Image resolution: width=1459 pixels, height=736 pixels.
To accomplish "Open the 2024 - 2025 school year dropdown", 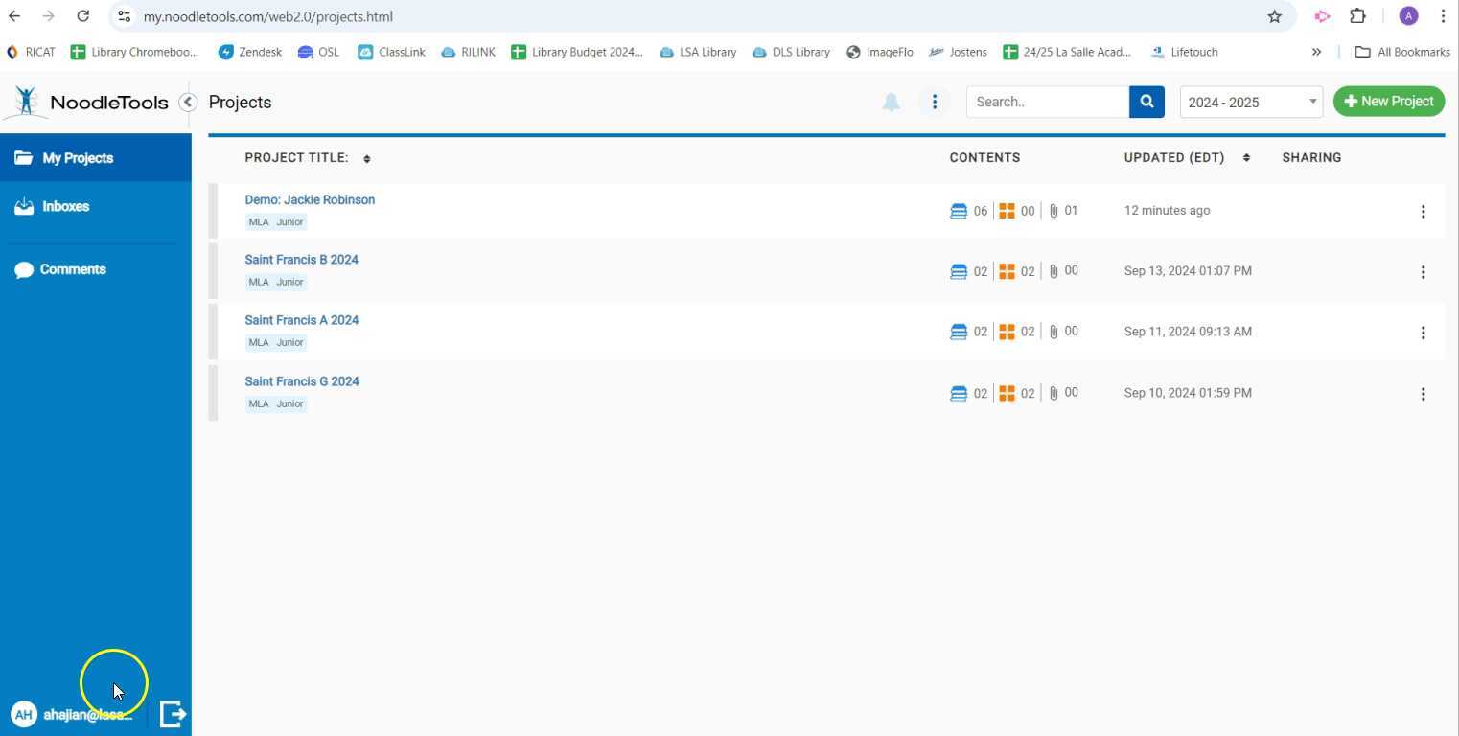I will pos(1249,102).
